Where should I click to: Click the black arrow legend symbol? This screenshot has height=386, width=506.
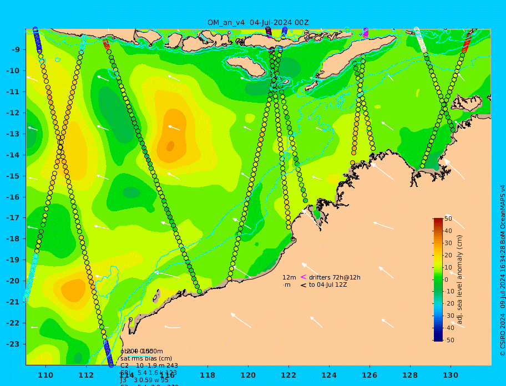pos(303,285)
